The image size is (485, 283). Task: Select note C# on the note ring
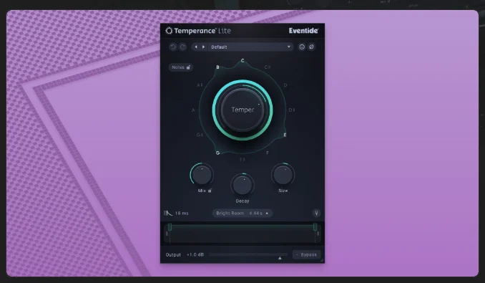[x=268, y=67]
